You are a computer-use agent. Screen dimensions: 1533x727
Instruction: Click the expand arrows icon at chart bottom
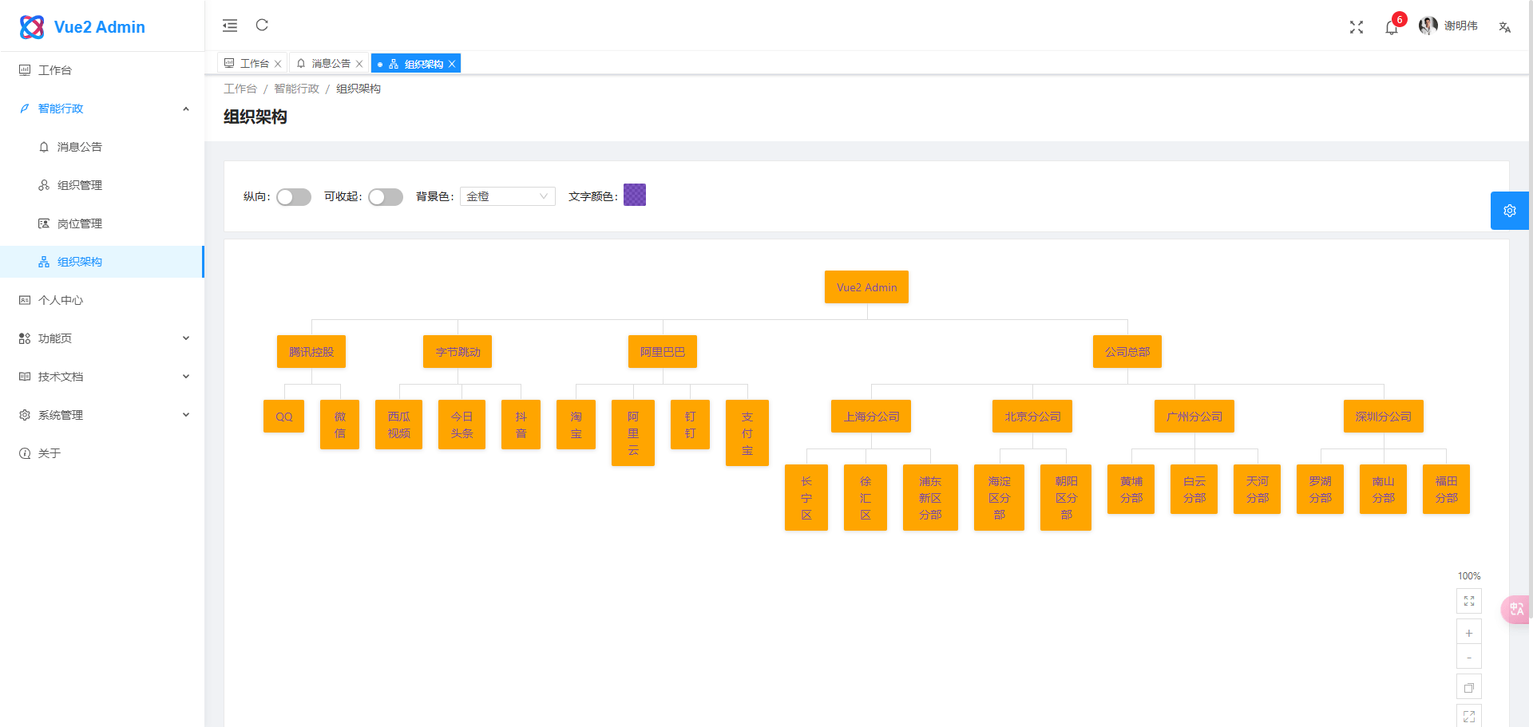[x=1469, y=717]
